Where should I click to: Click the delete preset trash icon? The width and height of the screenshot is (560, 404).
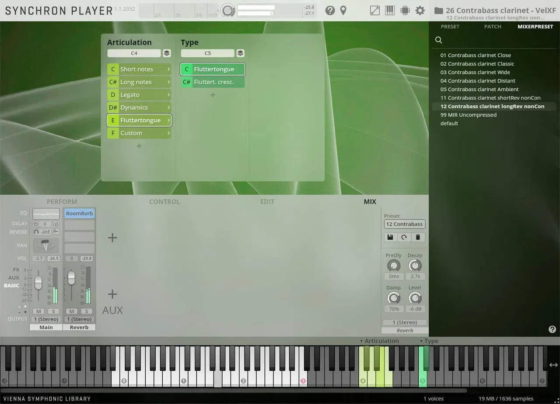[418, 237]
